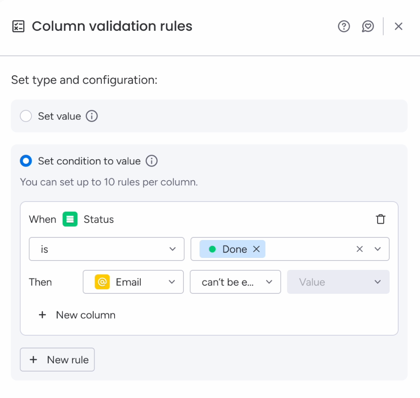The image size is (420, 398).
Task: Open the feedback heart chat icon
Action: point(368,26)
